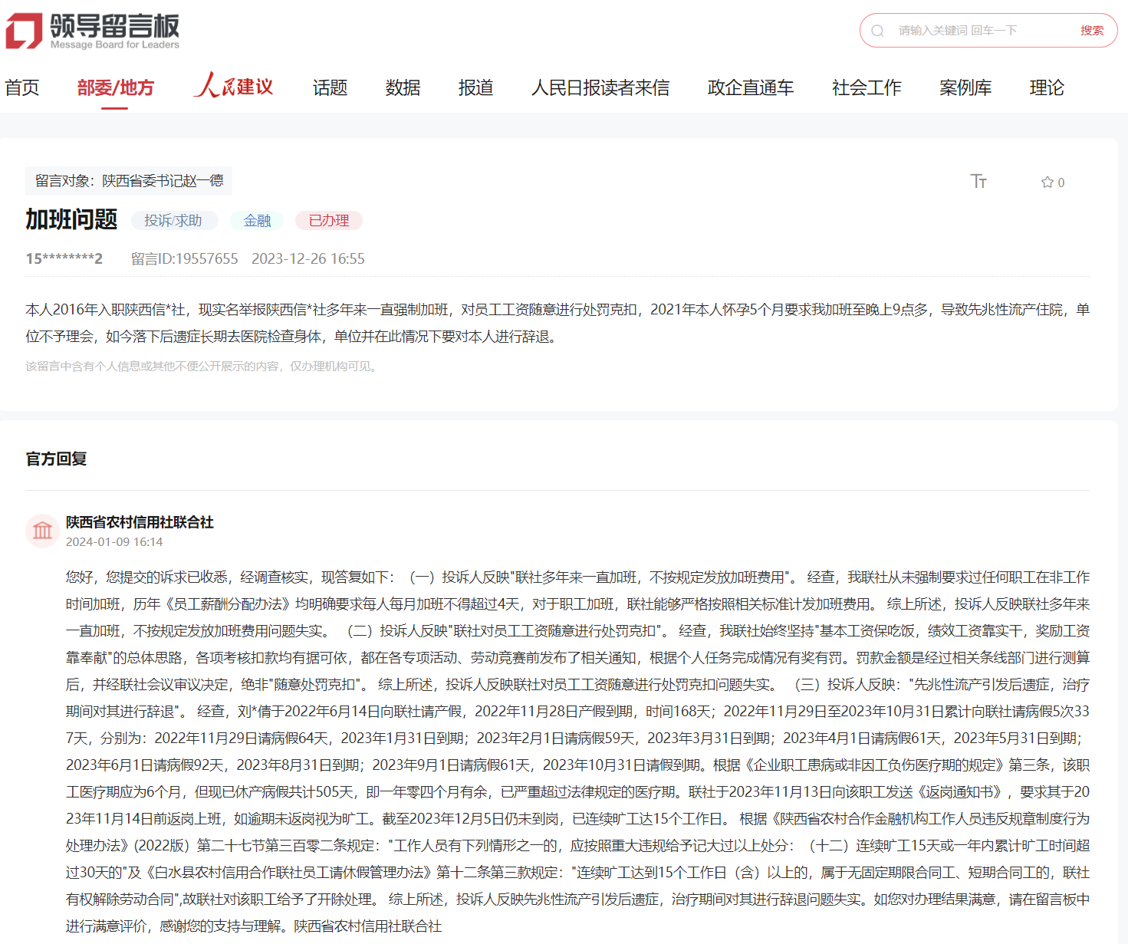This screenshot has height=944, width=1128.
Task: Click the 留言ID:19557655 text
Action: (x=185, y=259)
